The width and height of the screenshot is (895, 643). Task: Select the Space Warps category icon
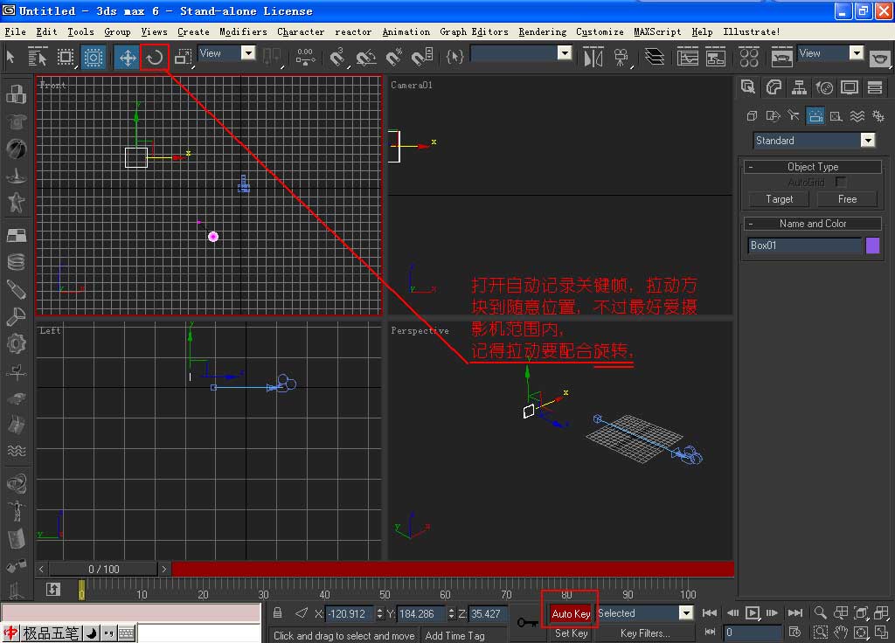[x=857, y=116]
